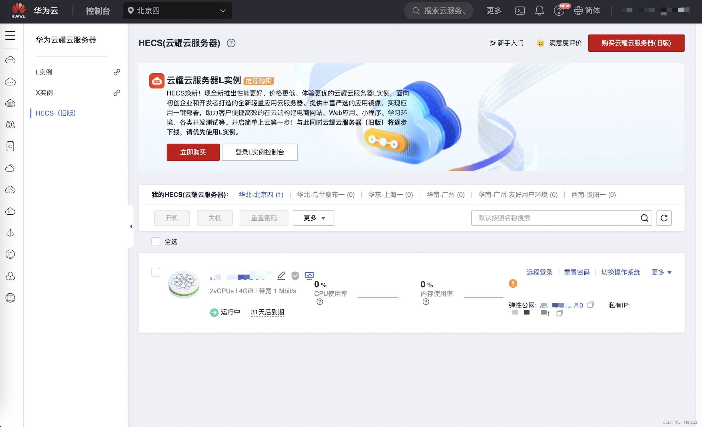Click the server name search input field
The height and width of the screenshot is (427, 702).
tap(557, 218)
